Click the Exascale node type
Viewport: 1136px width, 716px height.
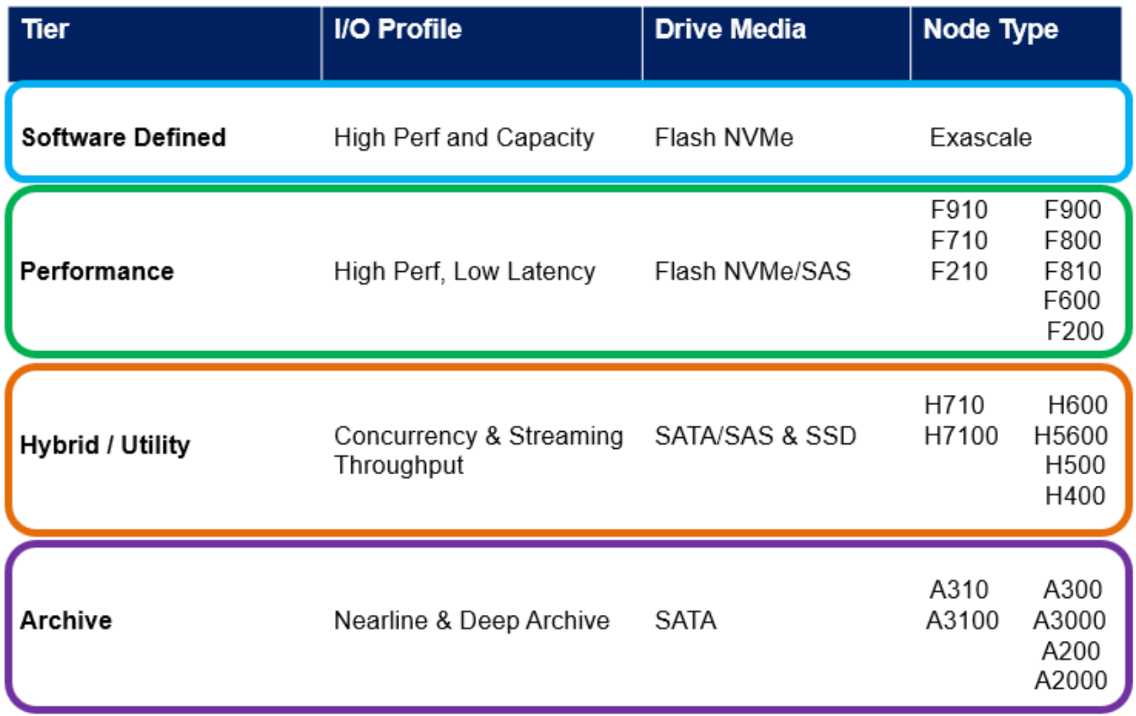(x=980, y=137)
